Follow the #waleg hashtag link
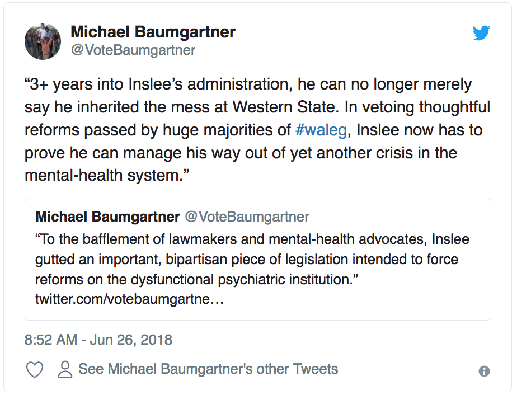 tap(321, 130)
